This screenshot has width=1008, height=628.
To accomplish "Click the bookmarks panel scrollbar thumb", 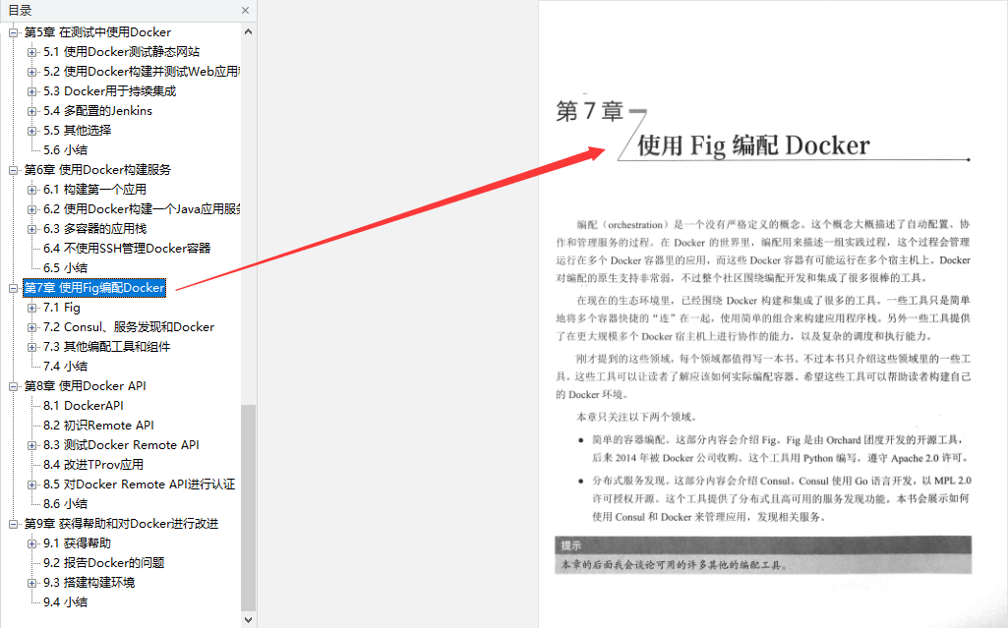I will [249, 507].
